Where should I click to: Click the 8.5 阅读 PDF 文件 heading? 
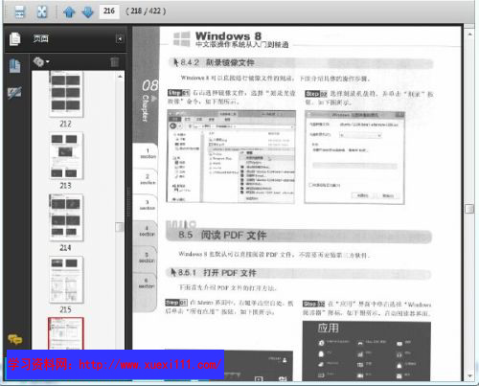222,236
